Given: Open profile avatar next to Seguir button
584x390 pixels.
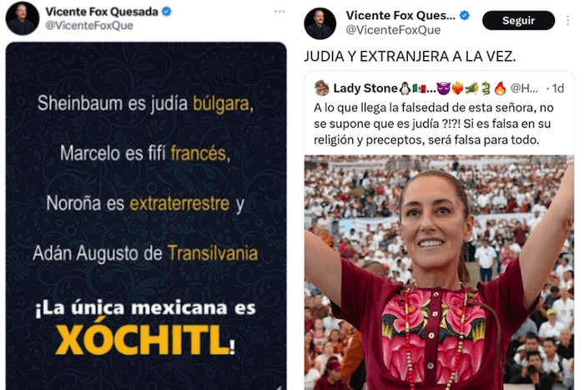Looking at the screenshot, I should point(320,23).
